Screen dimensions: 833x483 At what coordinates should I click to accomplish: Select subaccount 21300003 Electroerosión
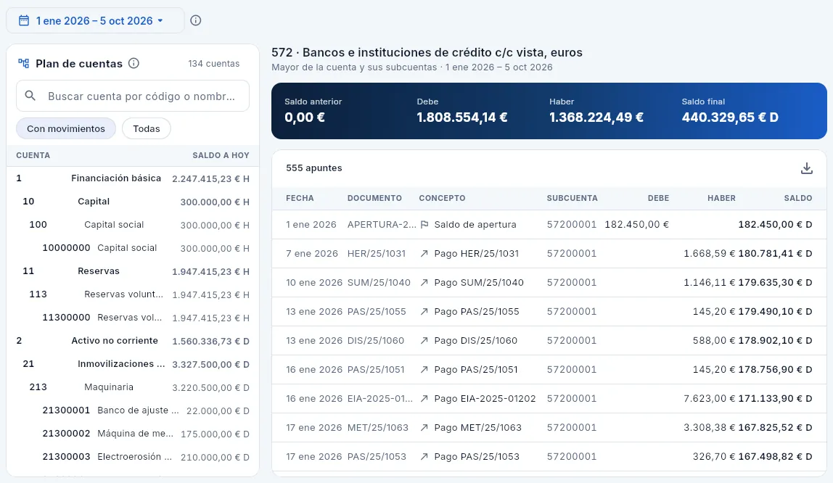(133, 457)
